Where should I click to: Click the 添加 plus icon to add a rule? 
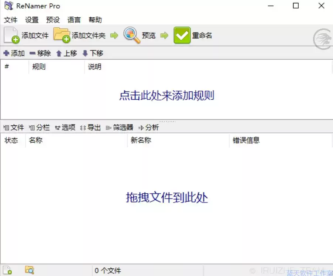click(7, 53)
